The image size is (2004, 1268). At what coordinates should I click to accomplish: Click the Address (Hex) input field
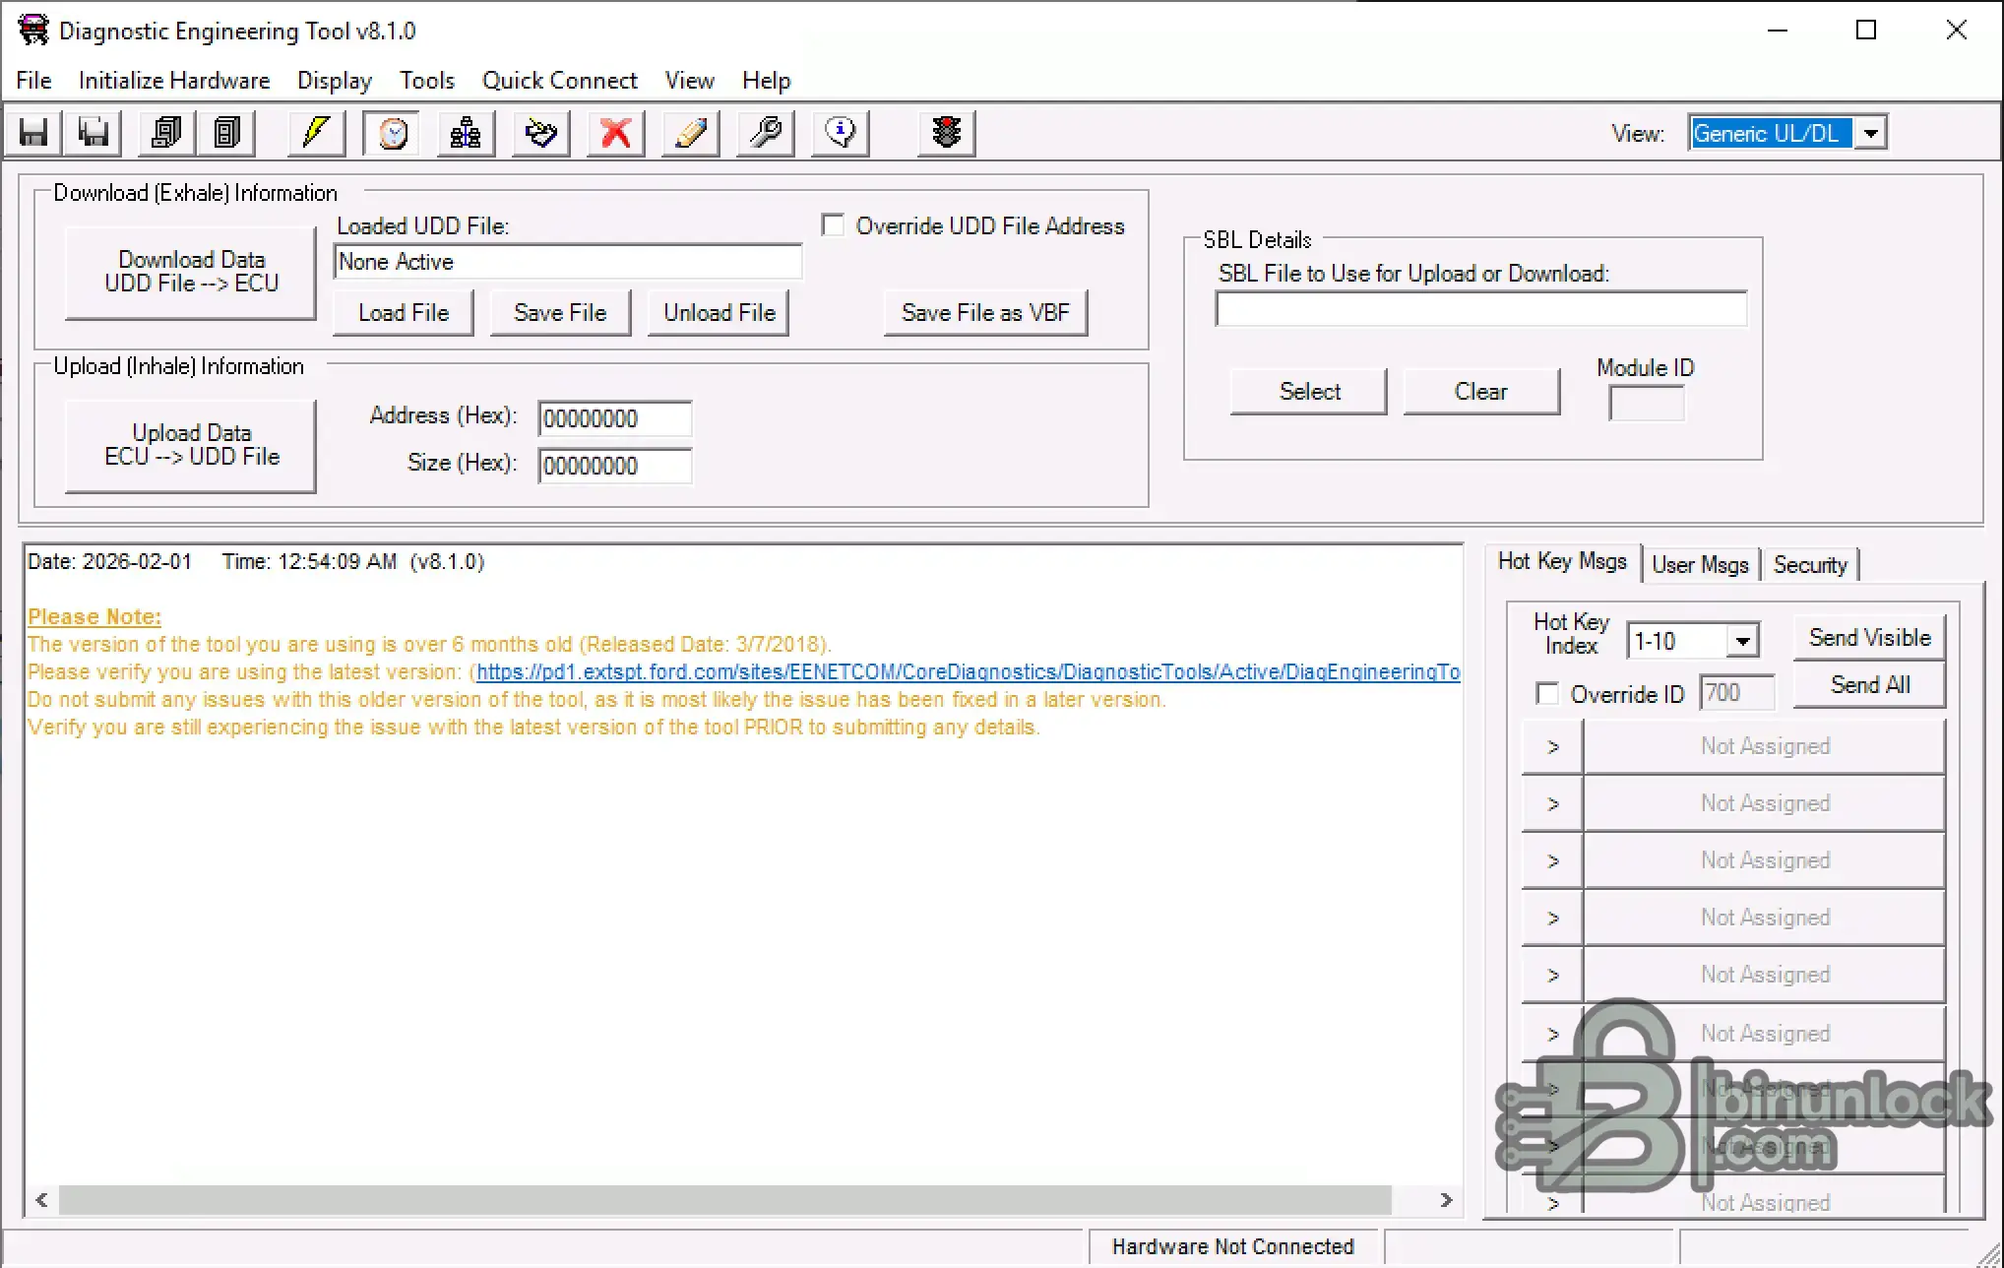tap(614, 419)
